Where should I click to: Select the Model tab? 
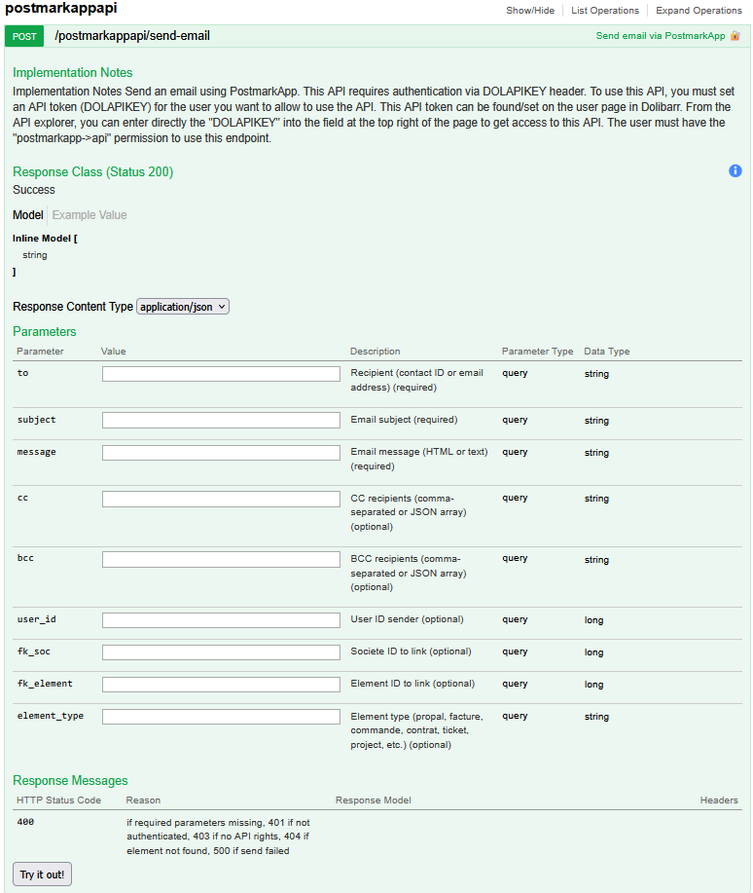pyautogui.click(x=27, y=215)
